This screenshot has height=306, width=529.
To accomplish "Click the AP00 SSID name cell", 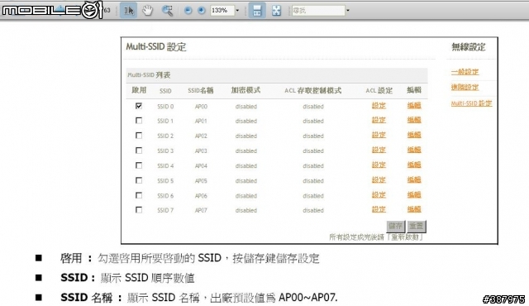I will pos(201,107).
